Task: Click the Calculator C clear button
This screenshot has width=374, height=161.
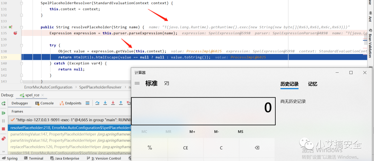Action: 221,148
